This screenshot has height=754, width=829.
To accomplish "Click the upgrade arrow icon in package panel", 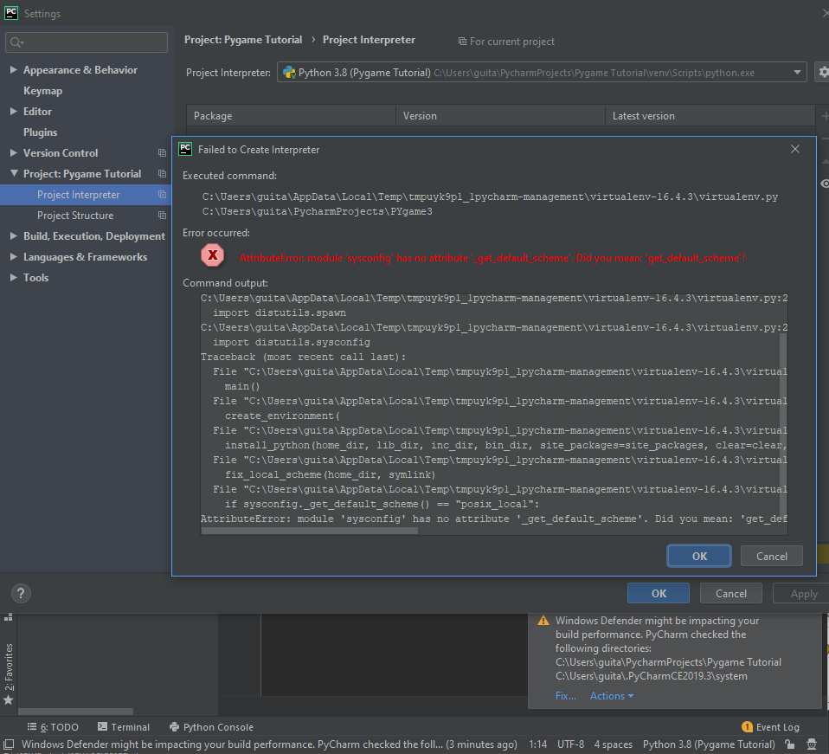I will click(x=823, y=160).
